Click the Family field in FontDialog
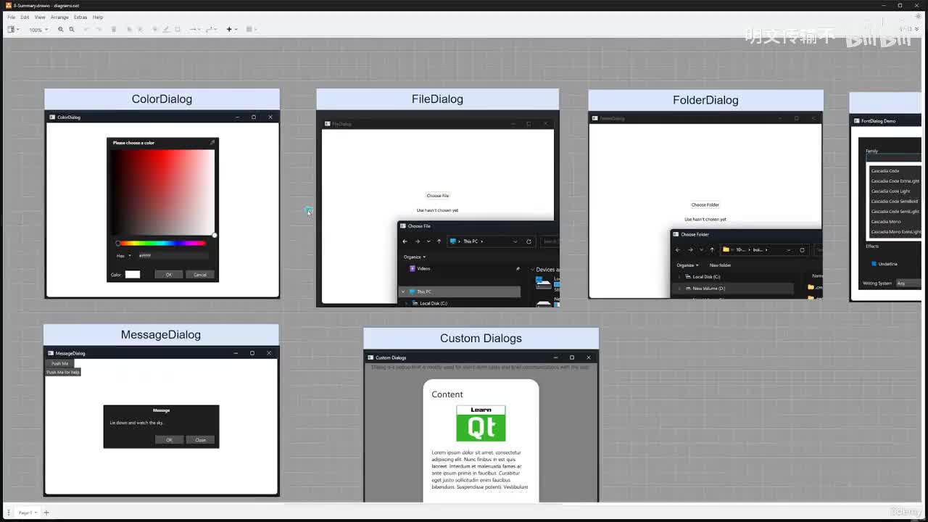Screen dimensions: 928x522 [894, 157]
